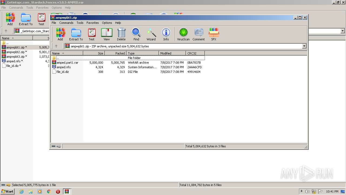Open File menu in background Getintopc window
346x195 pixels.
point(4,8)
